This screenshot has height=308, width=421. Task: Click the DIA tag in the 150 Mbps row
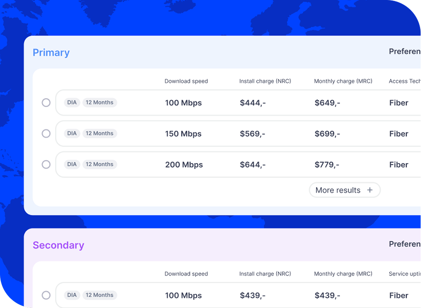[72, 133]
